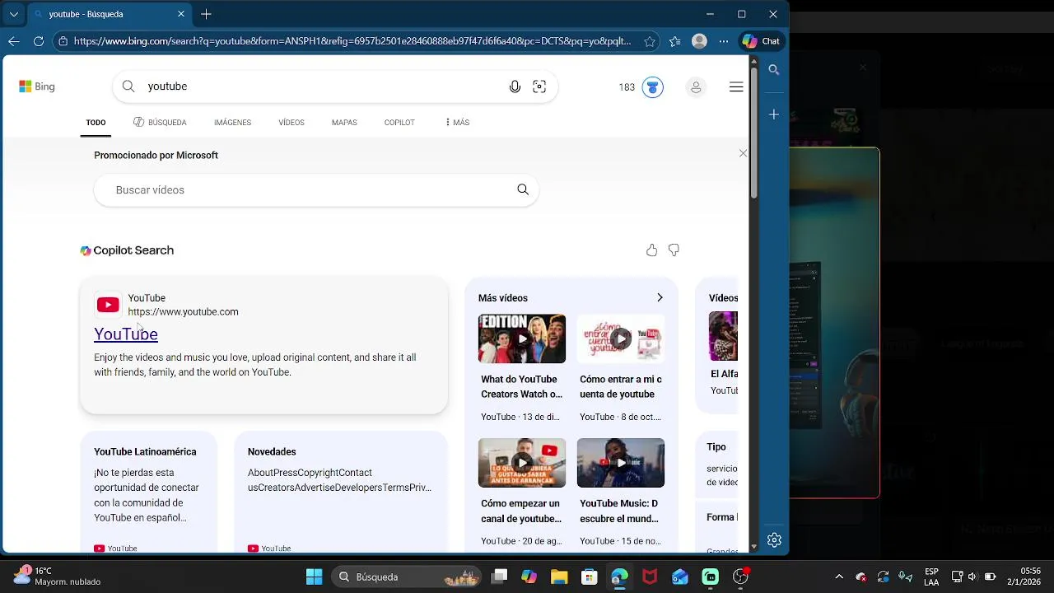The image size is (1054, 593).
Task: Click the Bing account sign-in icon
Action: 696,87
